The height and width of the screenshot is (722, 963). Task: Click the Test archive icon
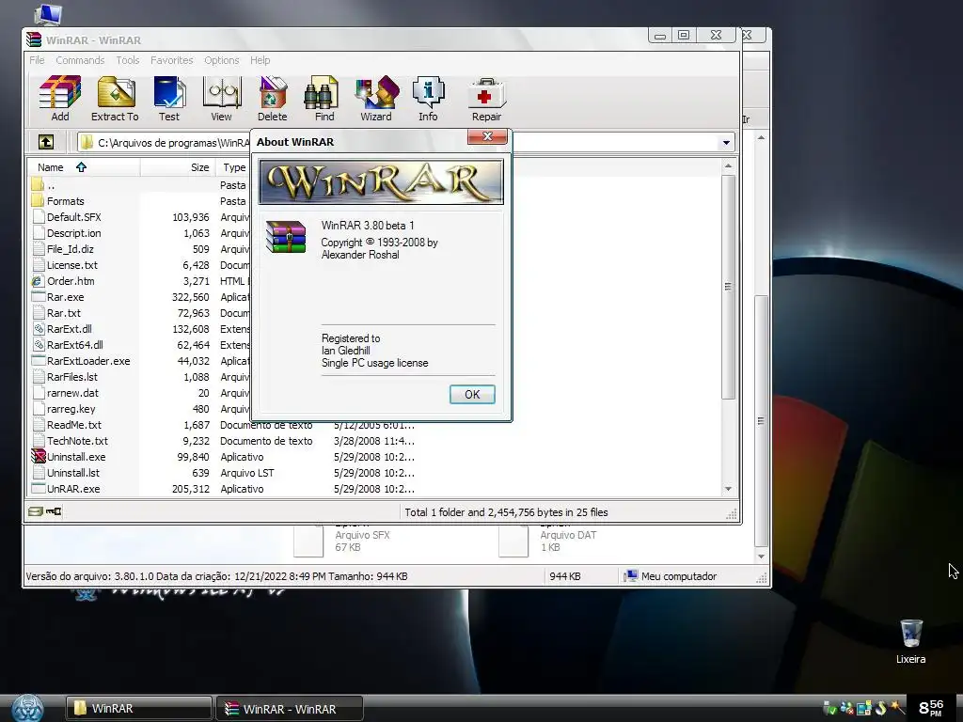(169, 98)
